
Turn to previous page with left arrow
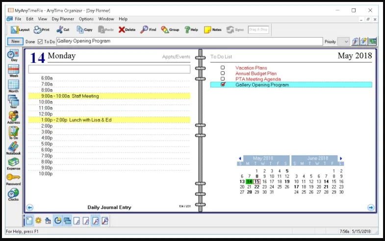click(x=30, y=208)
